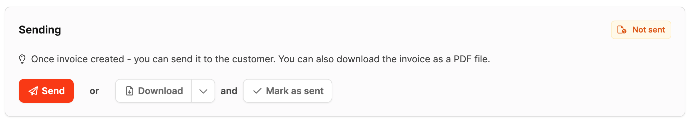Click the "or" separator text

(94, 91)
